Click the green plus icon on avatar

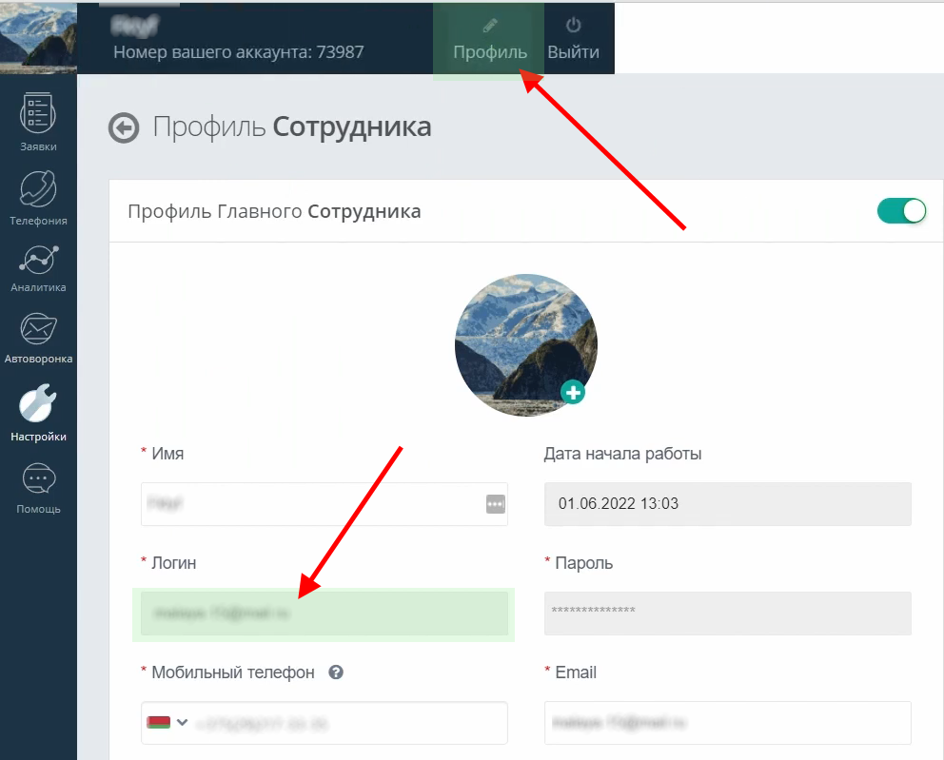pyautogui.click(x=573, y=392)
